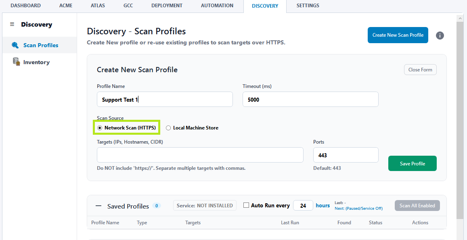This screenshot has height=240, width=467.
Task: Click the hours link label
Action: pos(323,205)
